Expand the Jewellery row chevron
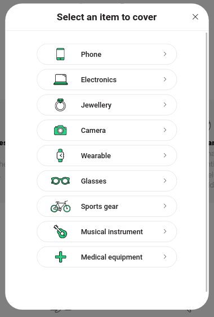The image size is (214, 317). (x=165, y=105)
